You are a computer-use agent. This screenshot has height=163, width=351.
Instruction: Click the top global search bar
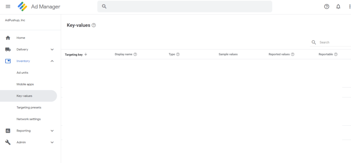pos(185,7)
